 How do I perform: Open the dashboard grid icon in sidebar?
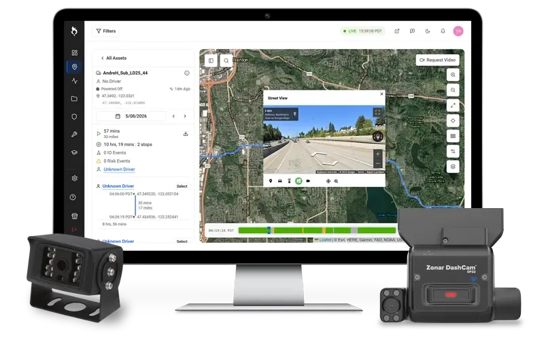click(x=75, y=53)
